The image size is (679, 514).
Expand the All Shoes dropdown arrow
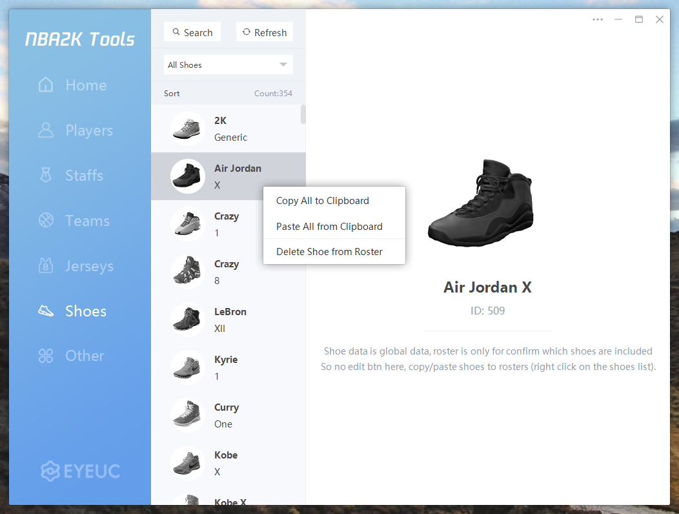click(283, 65)
